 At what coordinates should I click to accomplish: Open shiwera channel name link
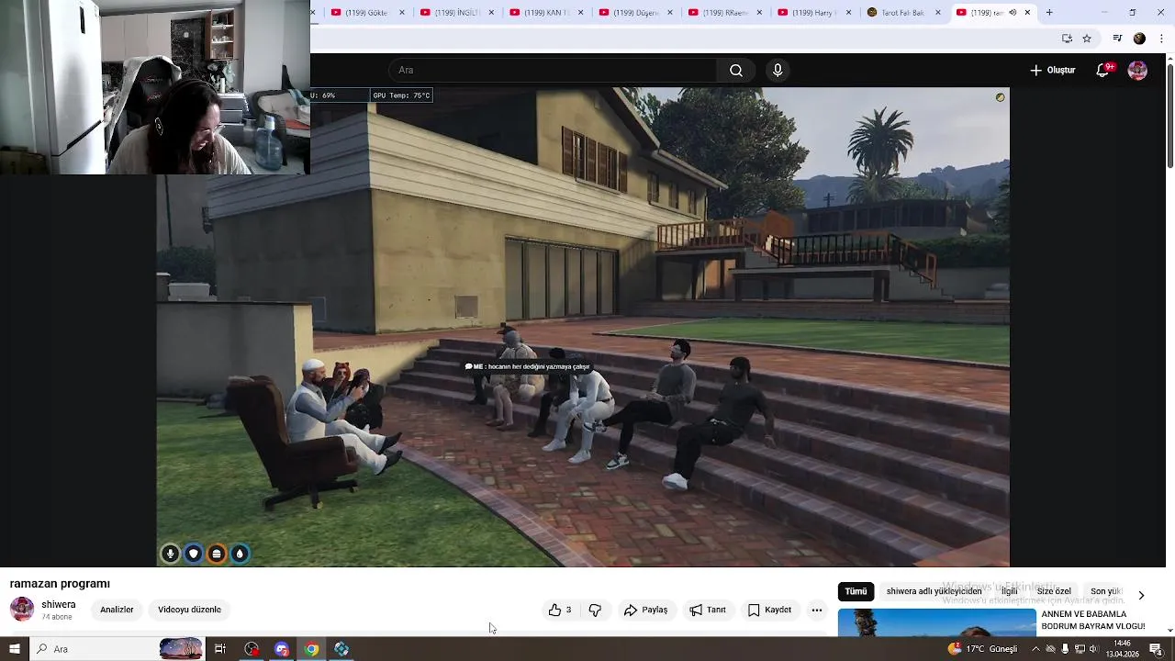59,605
